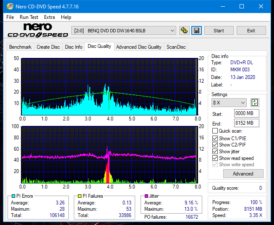Screen dimensions: 274x225
Task: Click the cyan PI Errors color swatch
Action: tap(13, 196)
